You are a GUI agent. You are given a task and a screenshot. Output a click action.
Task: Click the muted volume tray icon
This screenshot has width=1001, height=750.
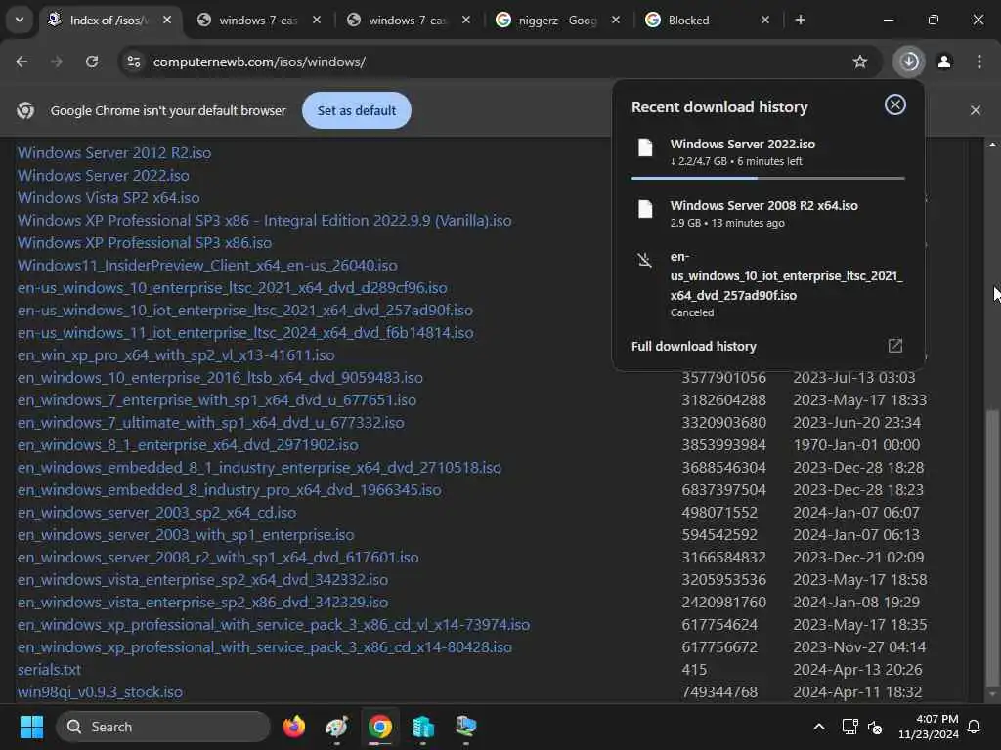pos(875,727)
